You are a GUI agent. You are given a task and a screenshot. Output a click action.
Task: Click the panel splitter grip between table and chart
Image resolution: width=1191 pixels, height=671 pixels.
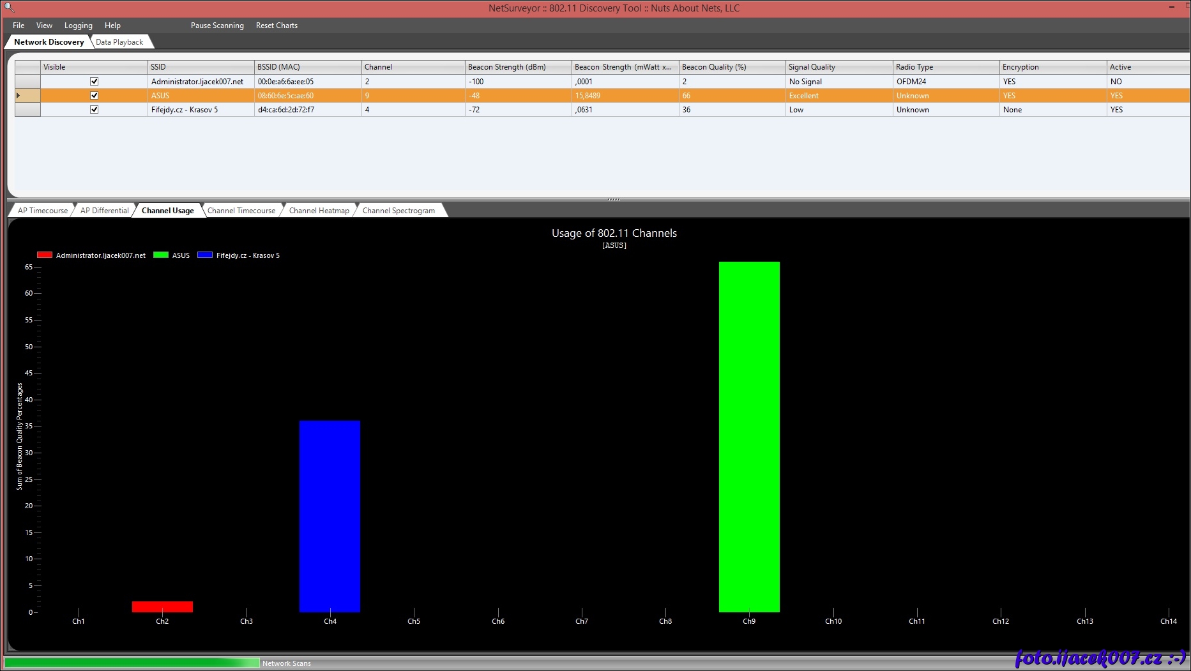tap(614, 200)
